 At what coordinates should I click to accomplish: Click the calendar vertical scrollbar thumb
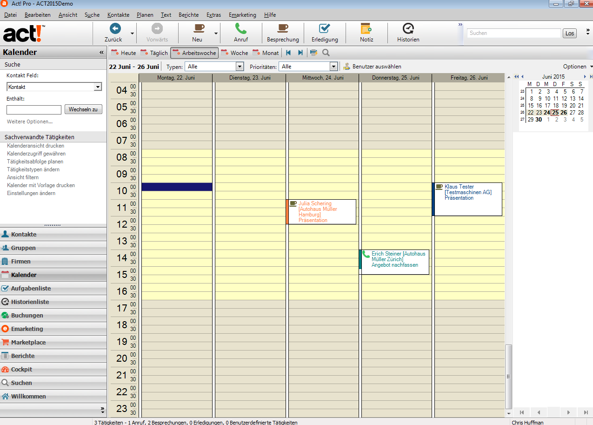point(508,376)
